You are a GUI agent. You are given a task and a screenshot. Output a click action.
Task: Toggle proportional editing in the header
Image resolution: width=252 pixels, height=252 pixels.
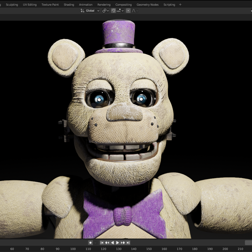click(128, 11)
